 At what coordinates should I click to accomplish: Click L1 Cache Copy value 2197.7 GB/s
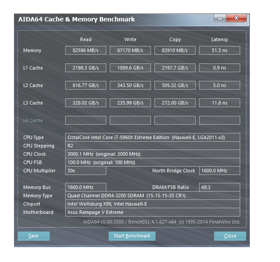point(175,68)
